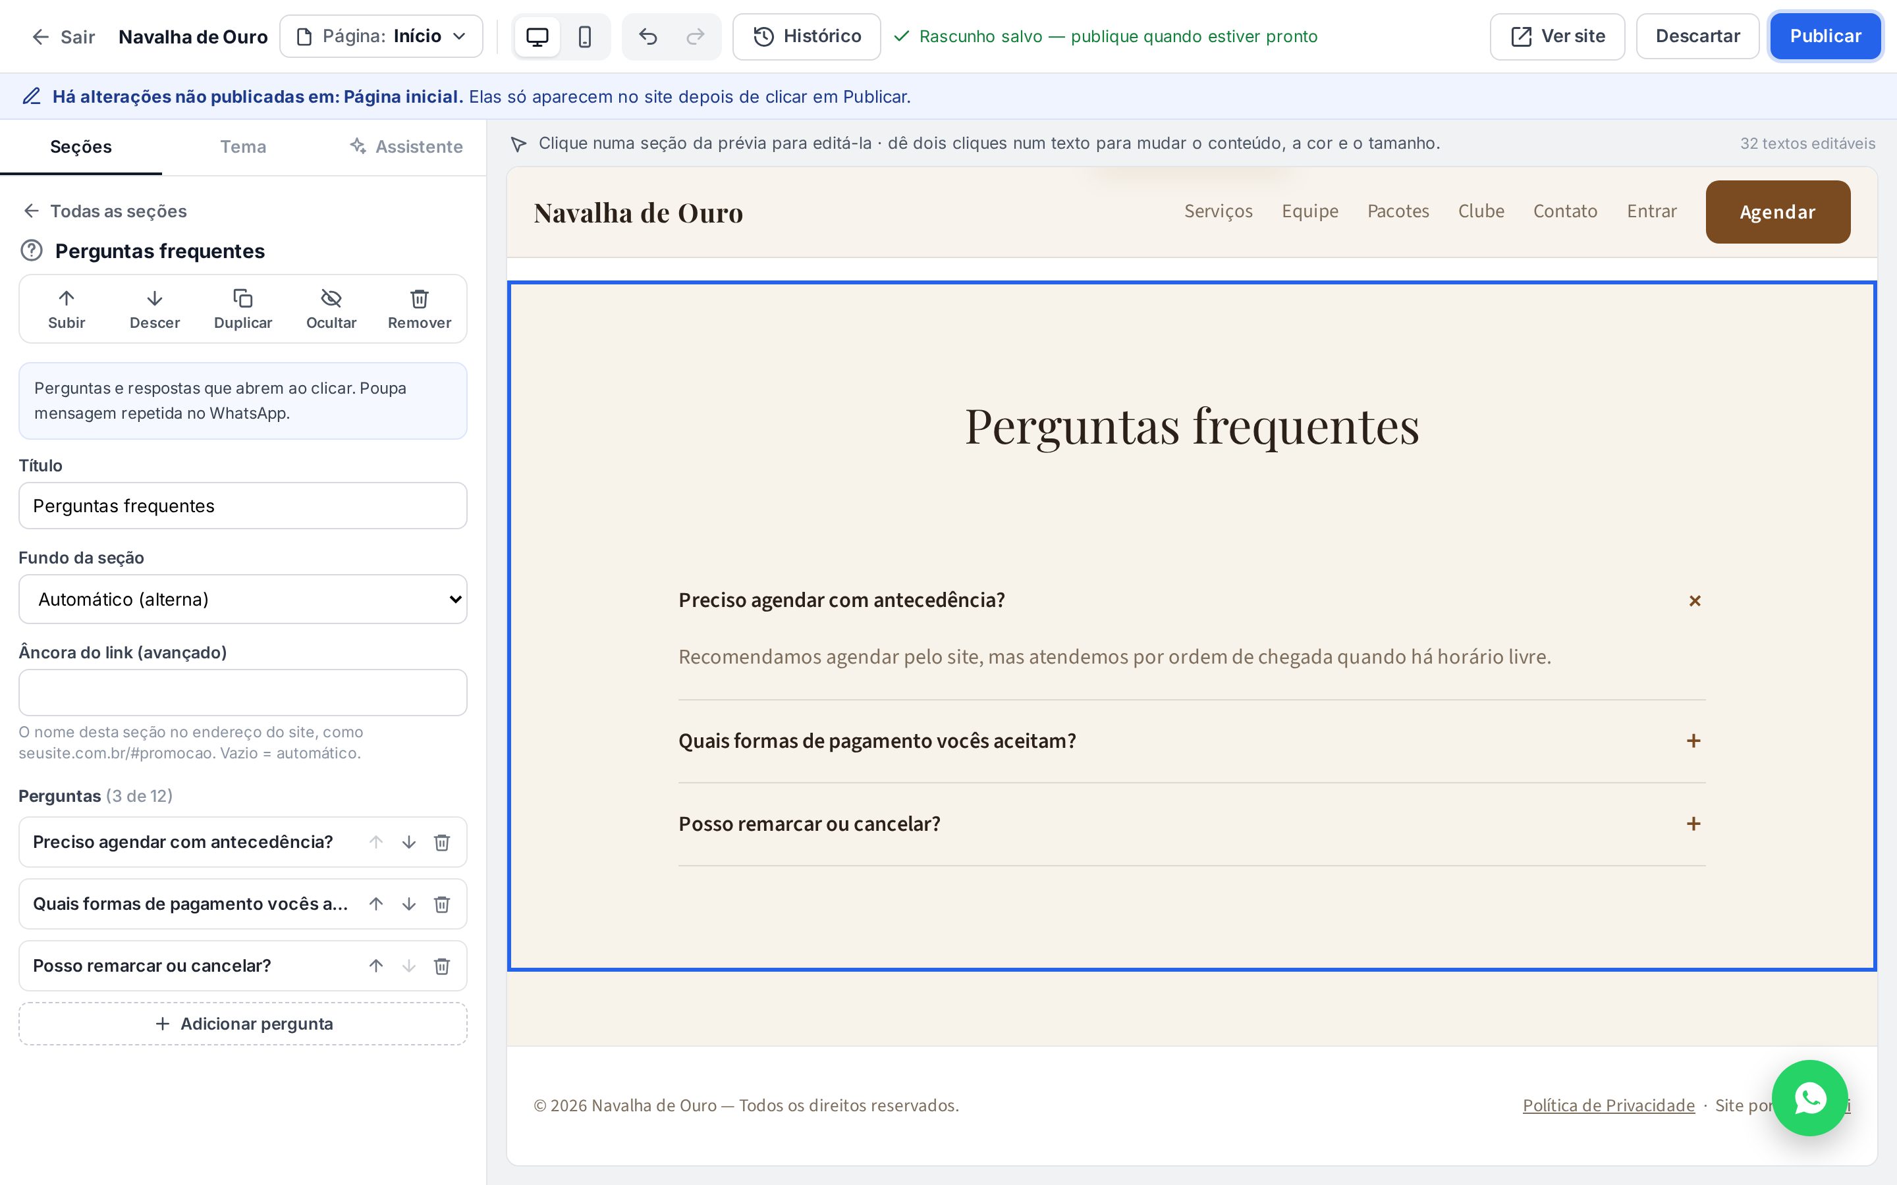Open the Histórico panel
Screen dimensions: 1897x1185
807,37
